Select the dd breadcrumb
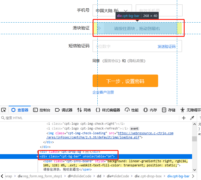 click(x=99, y=176)
